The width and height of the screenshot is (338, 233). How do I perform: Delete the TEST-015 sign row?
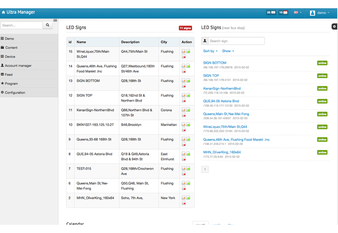click(x=184, y=174)
